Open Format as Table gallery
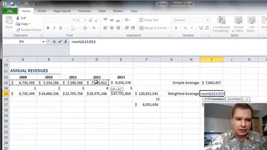The image size is (267, 150). [x=238, y=24]
